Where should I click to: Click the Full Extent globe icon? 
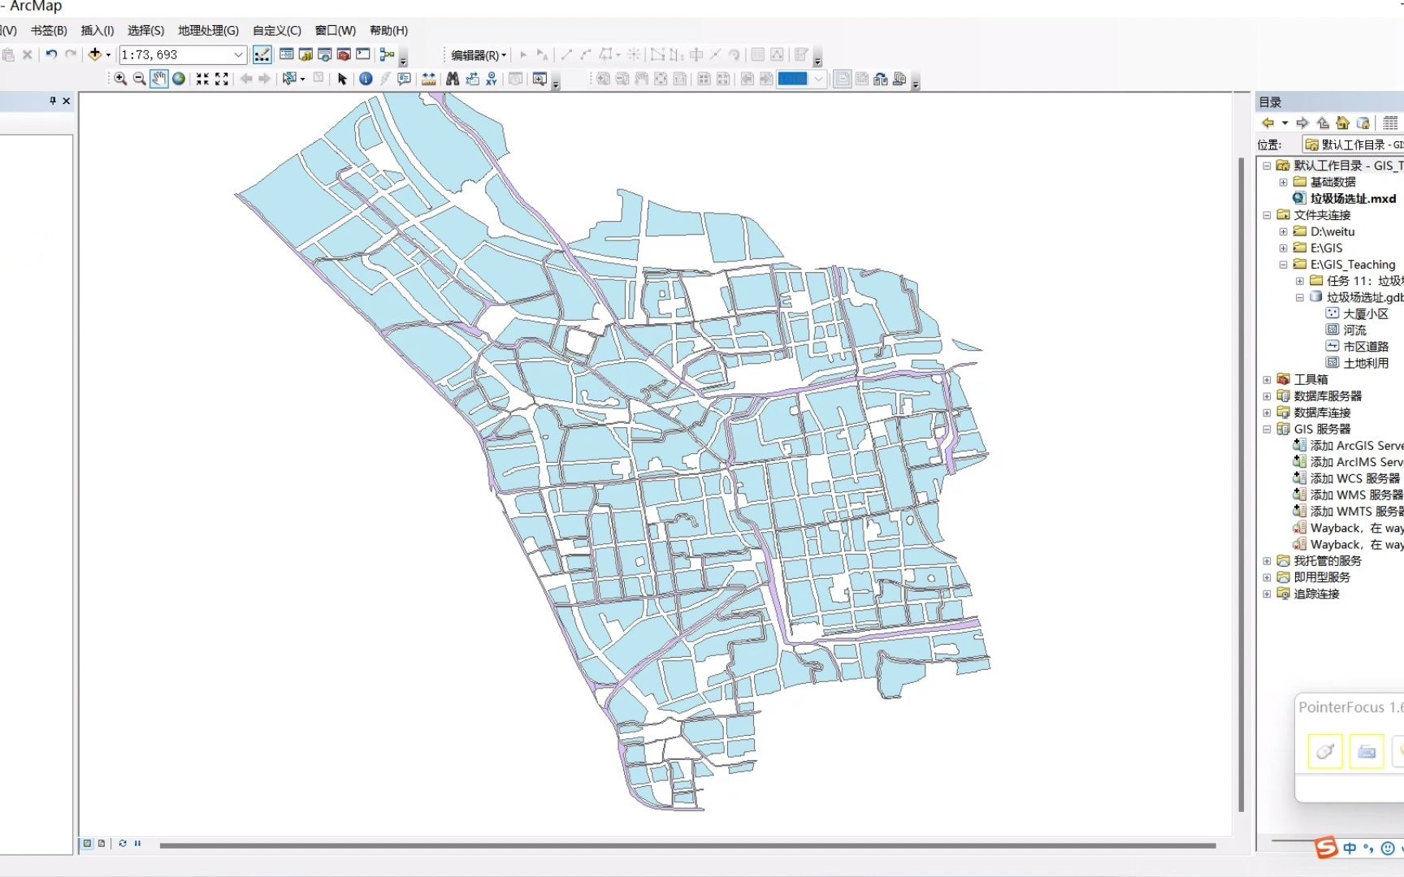(x=178, y=79)
